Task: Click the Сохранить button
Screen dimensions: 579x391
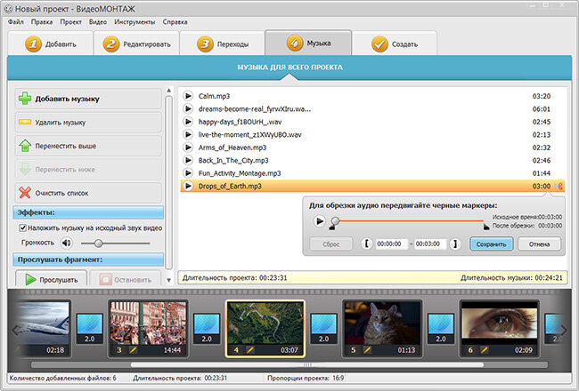Action: click(491, 244)
